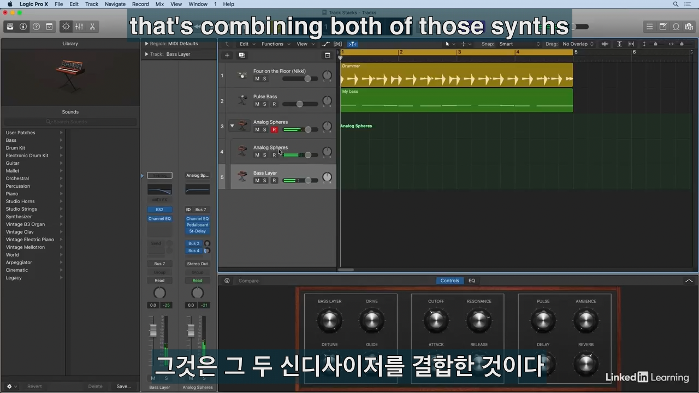Click the CUTOFF knob in Smart Controls
Image resolution: width=699 pixels, height=393 pixels.
[x=436, y=321]
